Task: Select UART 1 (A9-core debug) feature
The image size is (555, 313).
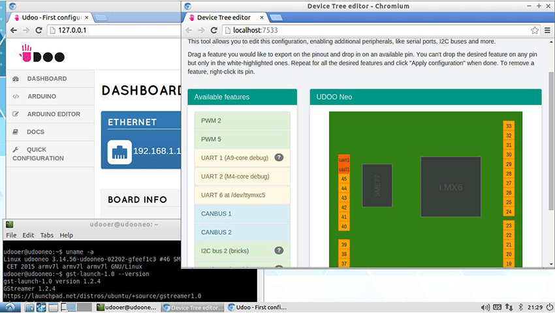Action: coord(242,158)
